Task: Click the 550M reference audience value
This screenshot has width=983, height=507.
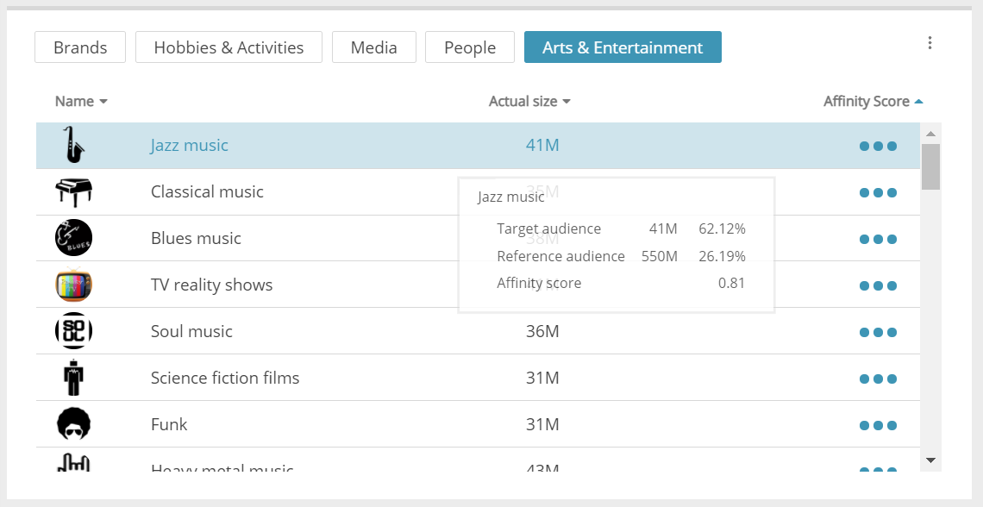Action: point(660,256)
